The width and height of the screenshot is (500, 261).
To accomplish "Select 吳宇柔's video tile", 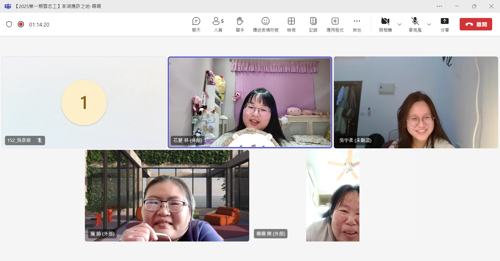I will (416, 102).
